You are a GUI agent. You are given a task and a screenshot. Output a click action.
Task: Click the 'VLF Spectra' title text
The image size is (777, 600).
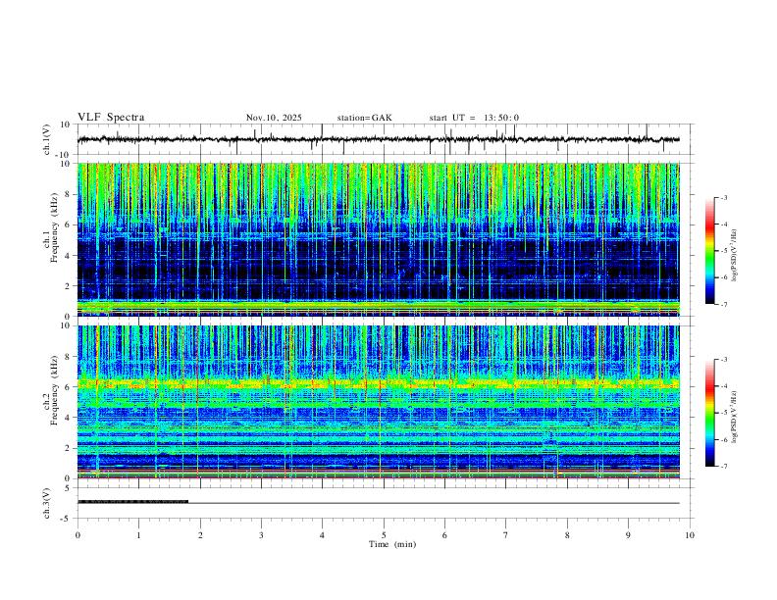click(111, 118)
